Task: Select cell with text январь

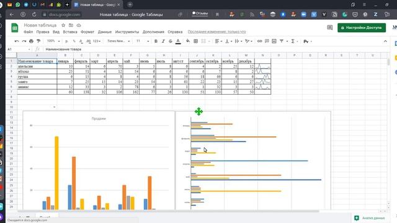Action: pos(65,61)
